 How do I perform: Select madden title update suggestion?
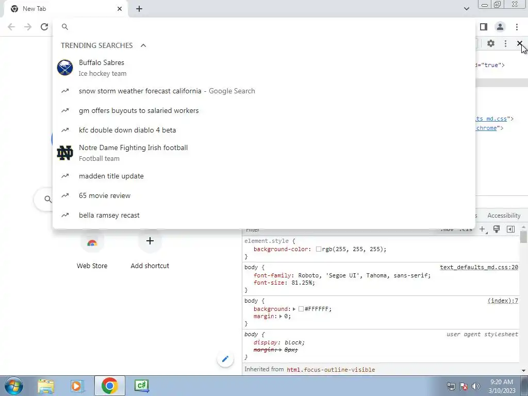pos(264,176)
